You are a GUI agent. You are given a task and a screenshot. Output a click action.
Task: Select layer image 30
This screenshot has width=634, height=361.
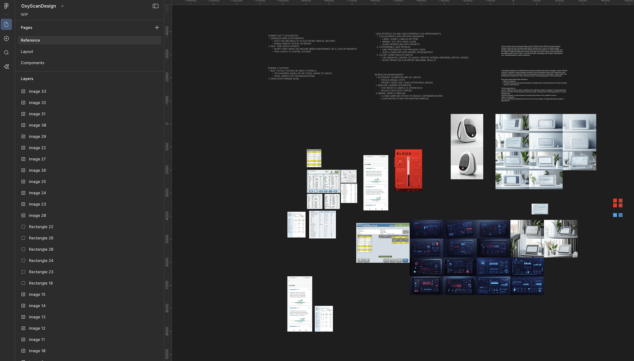coord(90,125)
